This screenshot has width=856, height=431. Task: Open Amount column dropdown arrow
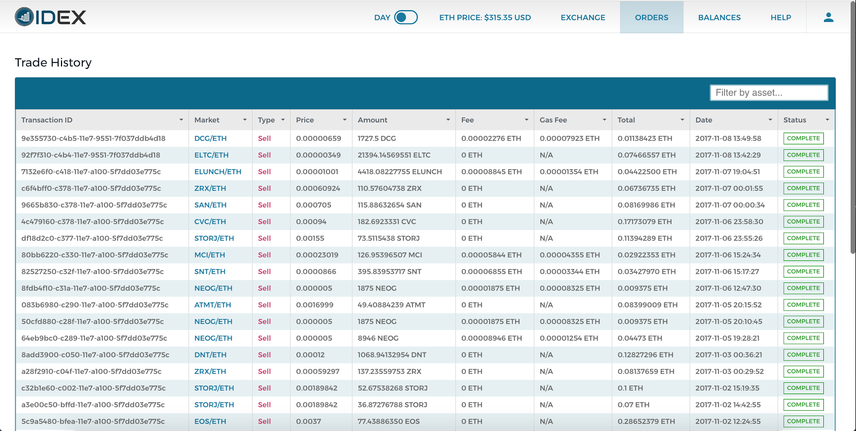tap(448, 120)
